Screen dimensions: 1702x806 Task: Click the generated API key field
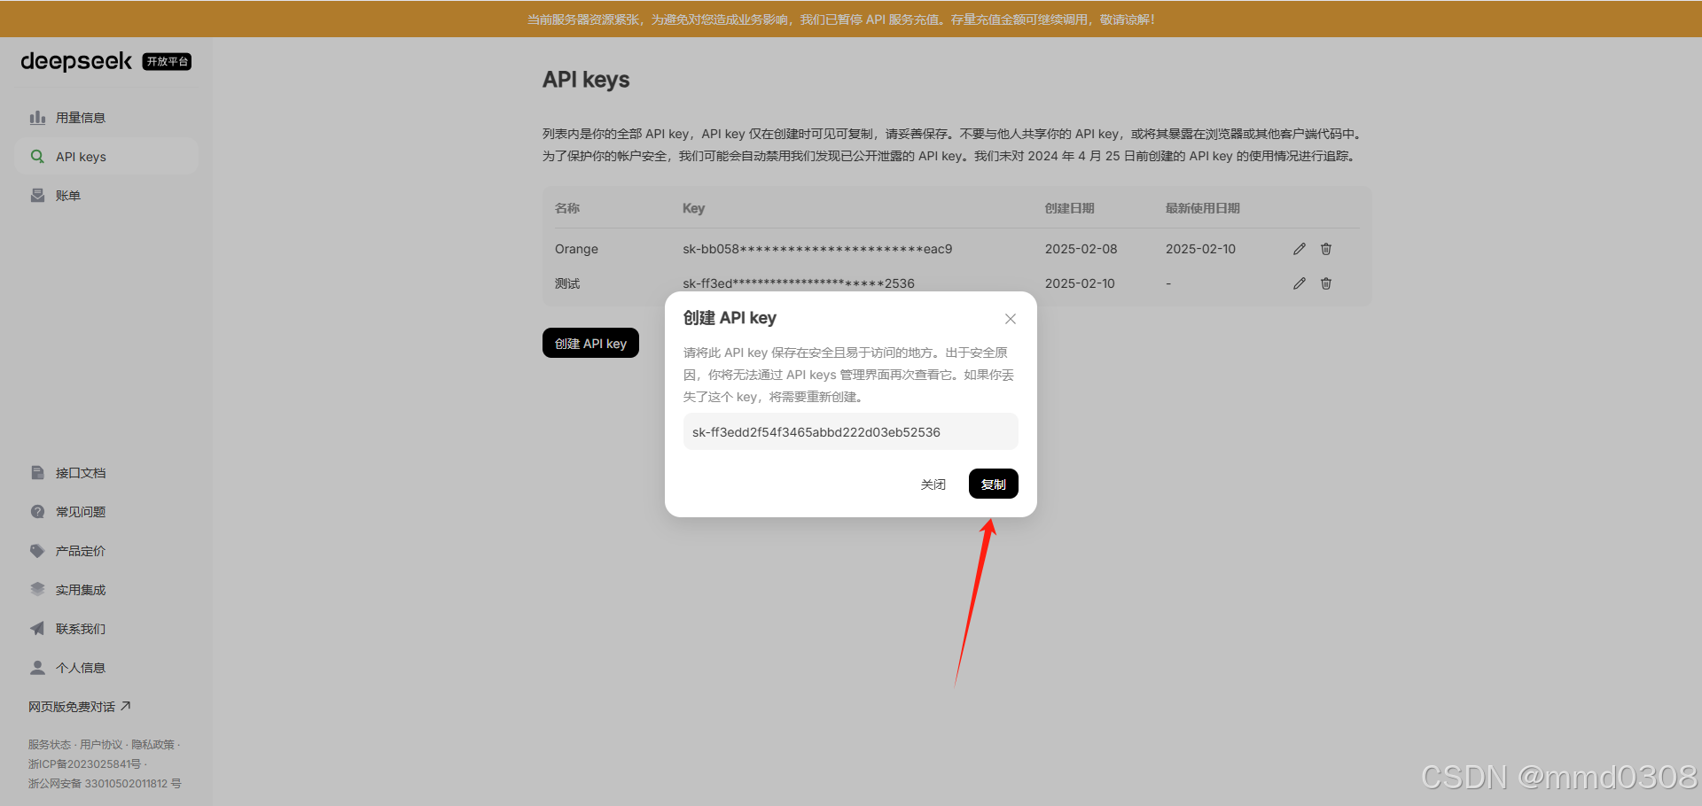851,432
